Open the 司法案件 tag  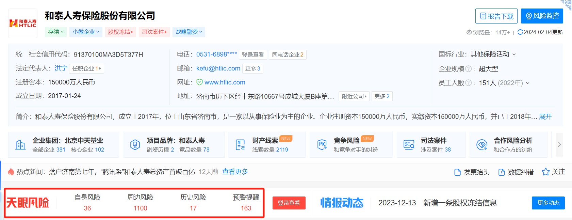(154, 32)
